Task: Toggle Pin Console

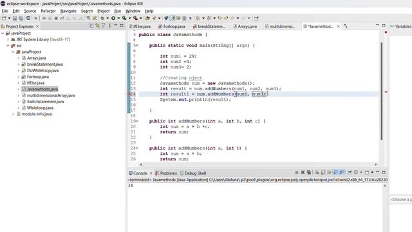Action: click(x=350, y=173)
